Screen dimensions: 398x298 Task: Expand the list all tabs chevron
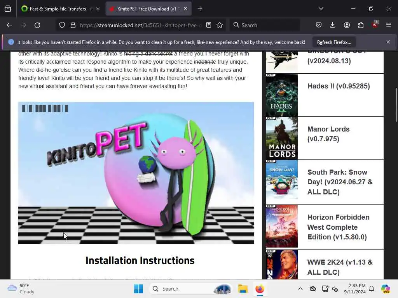(x=321, y=9)
